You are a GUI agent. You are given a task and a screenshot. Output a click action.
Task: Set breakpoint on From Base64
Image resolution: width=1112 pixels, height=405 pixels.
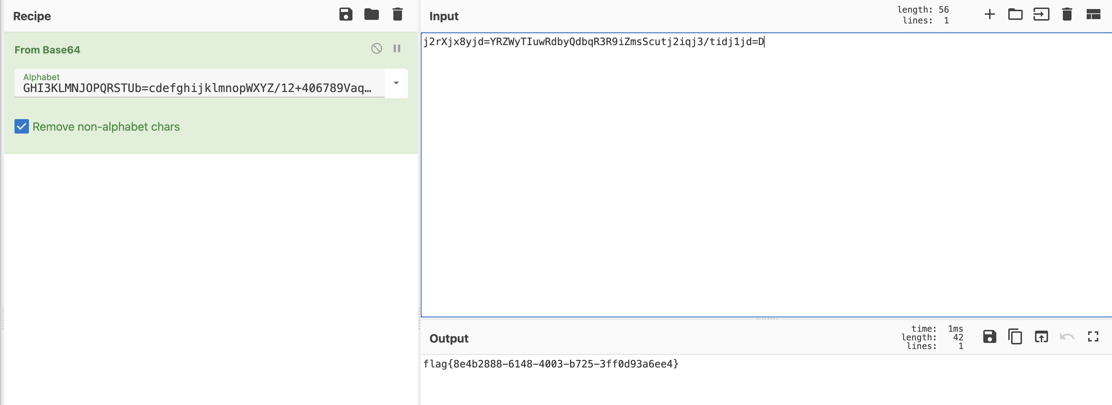[x=397, y=48]
